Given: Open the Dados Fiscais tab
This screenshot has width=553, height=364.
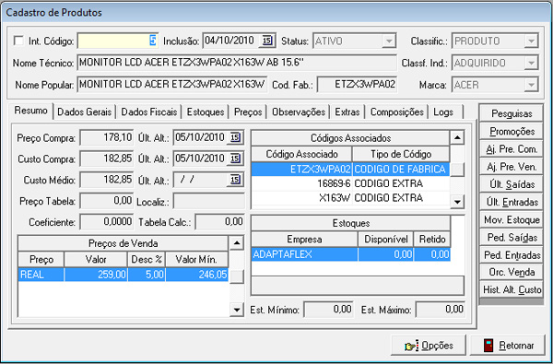Looking at the screenshot, I should point(149,112).
